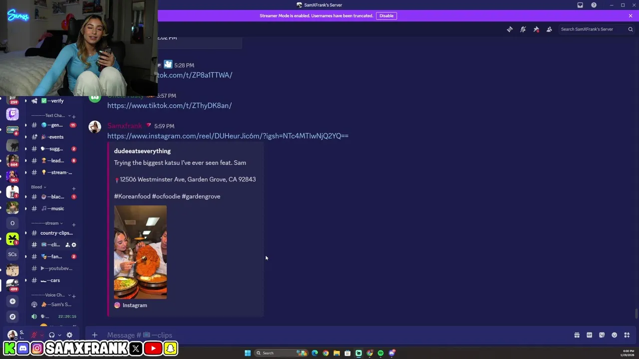Show pinned messages

coord(536,29)
